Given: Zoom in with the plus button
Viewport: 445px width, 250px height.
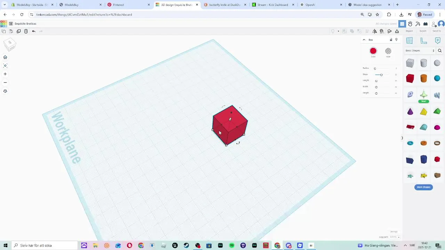Looking at the screenshot, I should click(x=5, y=74).
